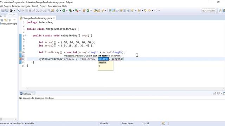Click Collapse All icon in Package Explorer

[2, 20]
